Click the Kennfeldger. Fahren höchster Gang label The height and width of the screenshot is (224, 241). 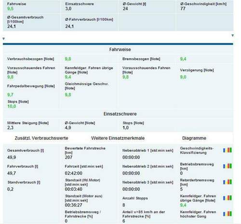tap(198, 214)
